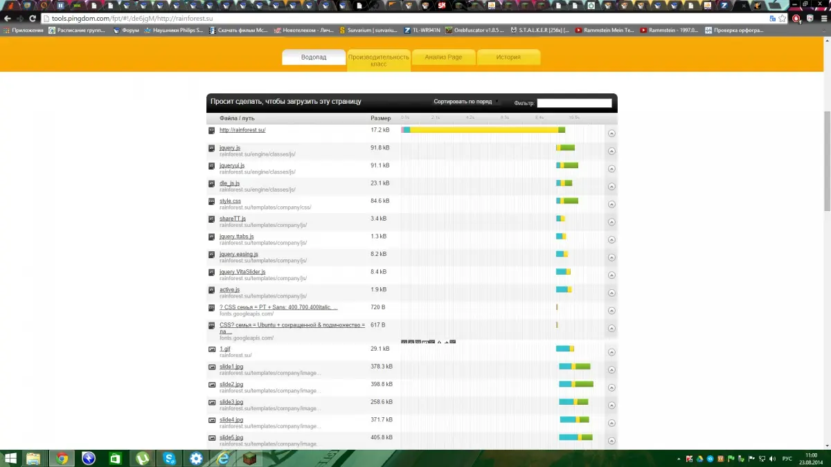Switch to the Водопад tab
831x467 pixels.
click(314, 57)
